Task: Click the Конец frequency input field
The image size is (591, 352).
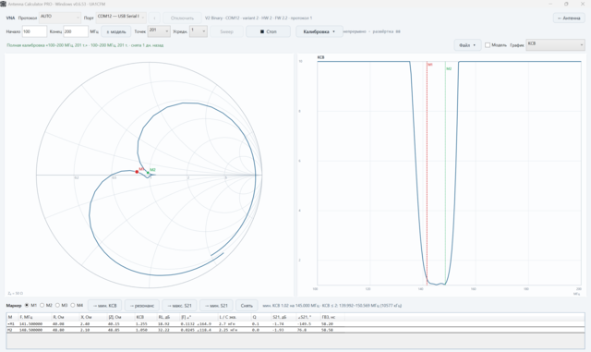Action: pyautogui.click(x=76, y=31)
